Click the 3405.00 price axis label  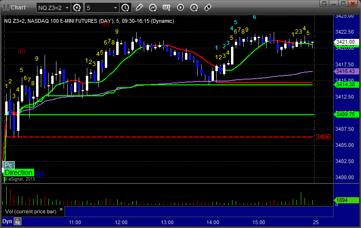pos(344,145)
